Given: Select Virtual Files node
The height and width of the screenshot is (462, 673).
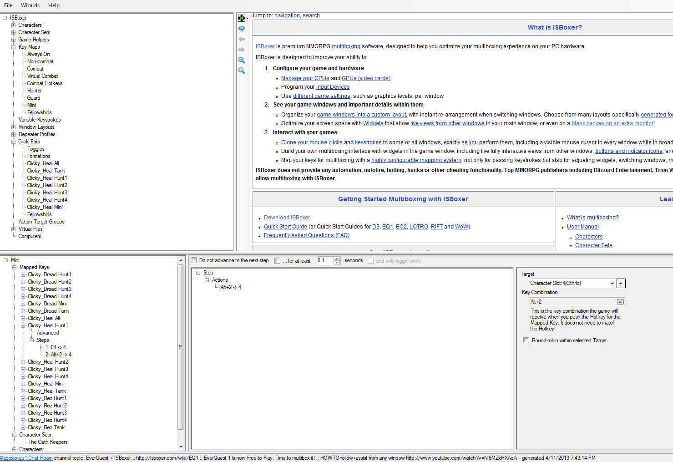Looking at the screenshot, I should 30,229.
